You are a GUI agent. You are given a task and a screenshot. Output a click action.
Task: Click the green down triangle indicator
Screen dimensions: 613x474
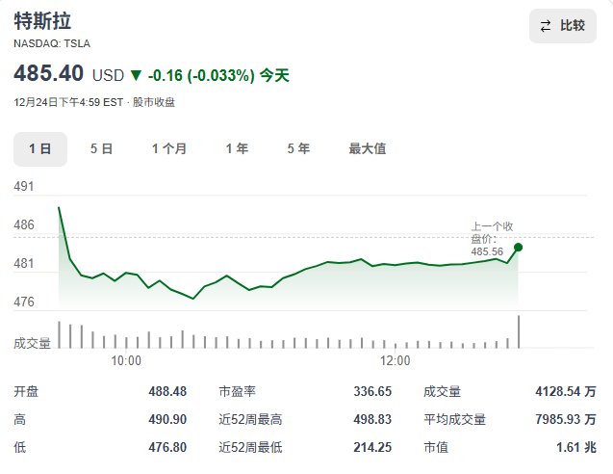pyautogui.click(x=136, y=75)
